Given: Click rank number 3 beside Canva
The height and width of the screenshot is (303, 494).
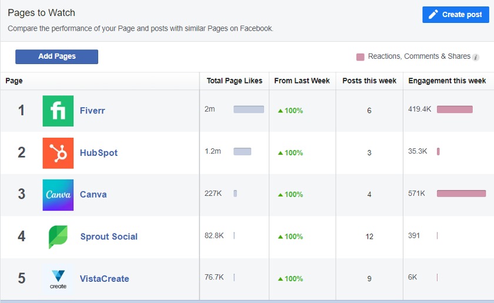Looking at the screenshot, I should 21,194.
